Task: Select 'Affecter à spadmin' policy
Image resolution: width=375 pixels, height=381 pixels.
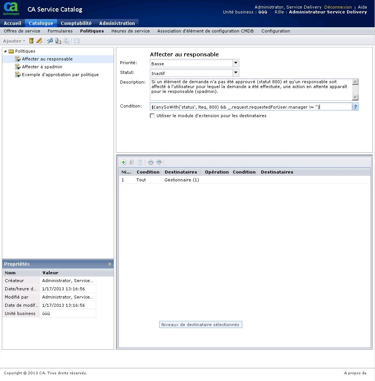Action: (42, 67)
